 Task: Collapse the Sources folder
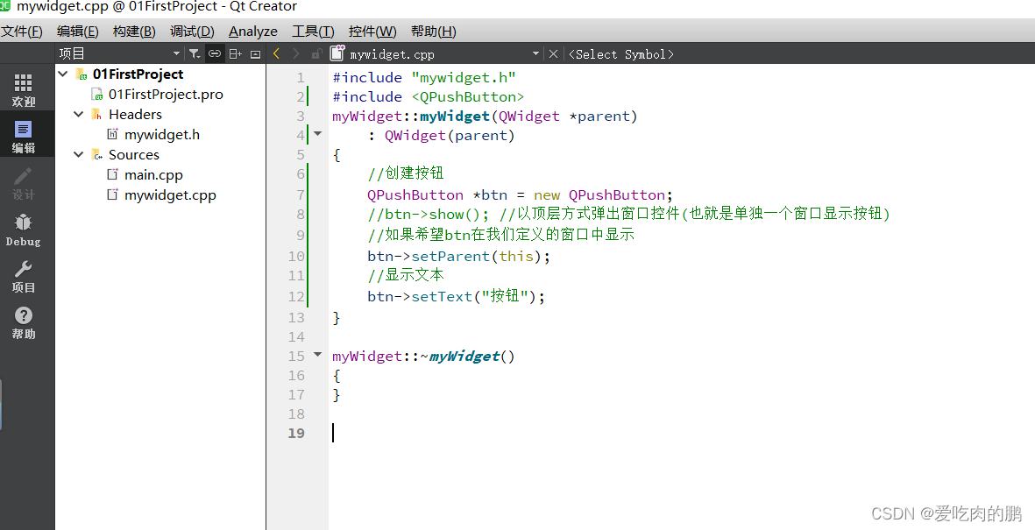(x=79, y=154)
